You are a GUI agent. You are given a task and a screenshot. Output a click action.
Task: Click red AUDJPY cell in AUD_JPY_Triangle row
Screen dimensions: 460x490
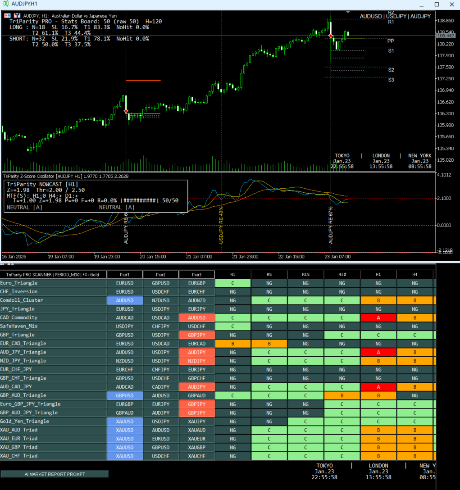coord(197,352)
